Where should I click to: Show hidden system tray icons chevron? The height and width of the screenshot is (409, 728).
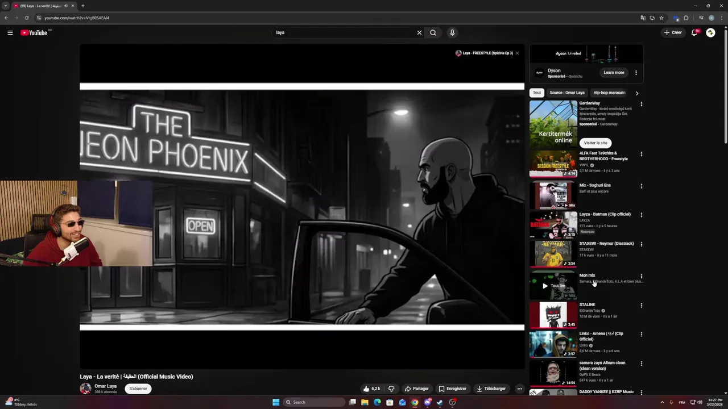click(x=662, y=402)
